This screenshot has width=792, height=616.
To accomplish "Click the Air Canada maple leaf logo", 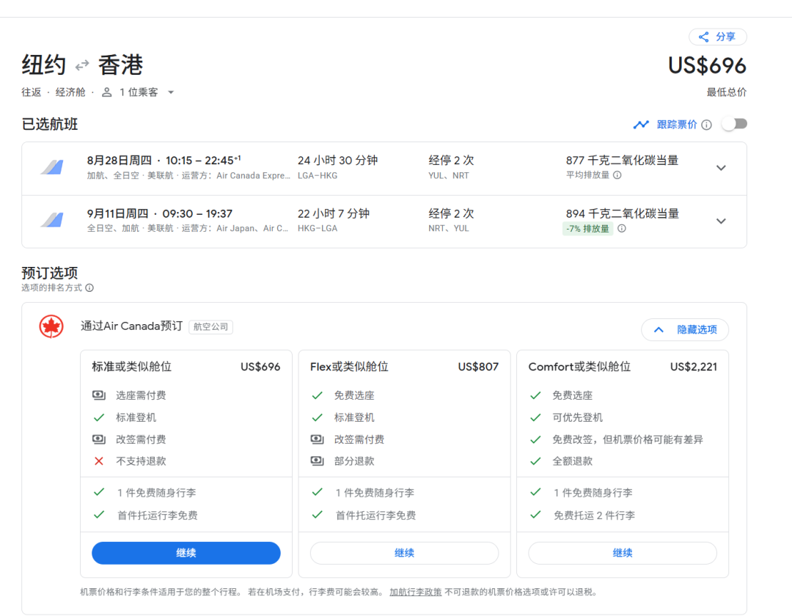I will coord(51,327).
